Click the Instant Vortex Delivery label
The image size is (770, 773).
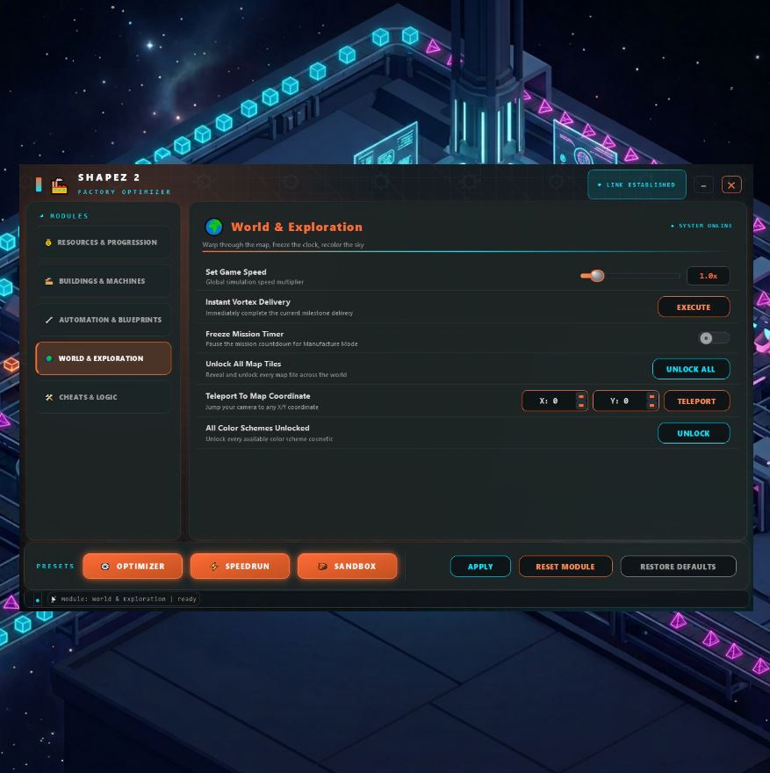(248, 301)
